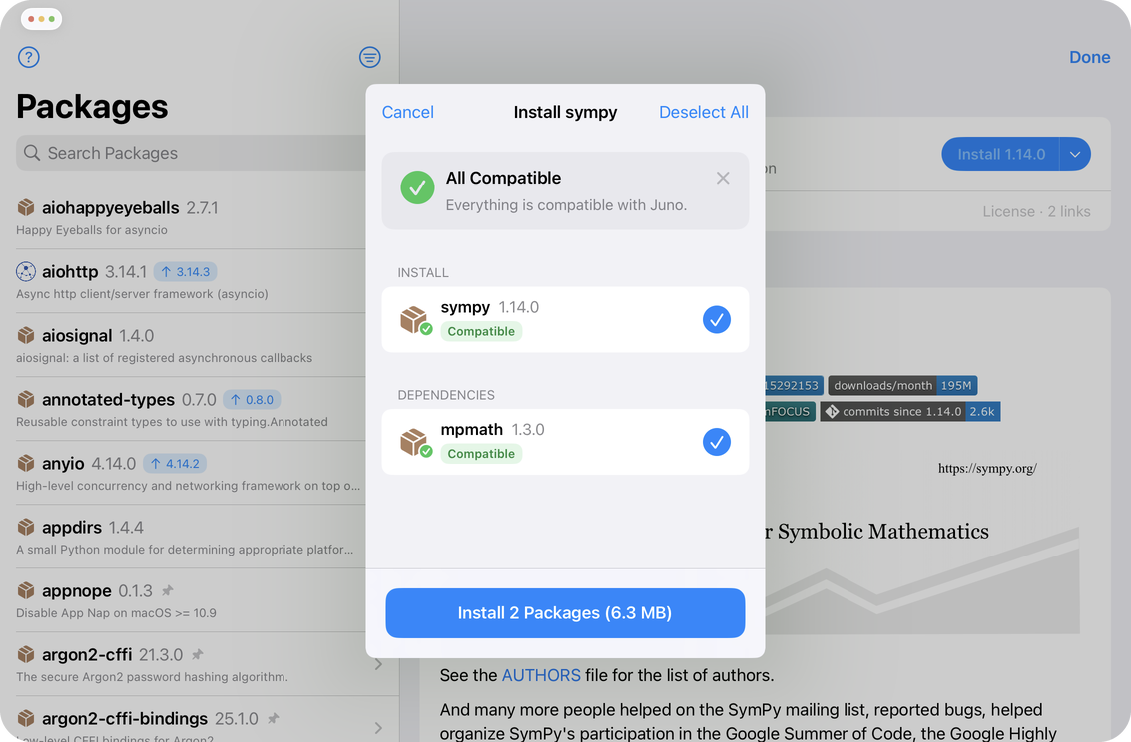The width and height of the screenshot is (1131, 742).
Task: Open the help question mark icon
Action: pos(28,57)
